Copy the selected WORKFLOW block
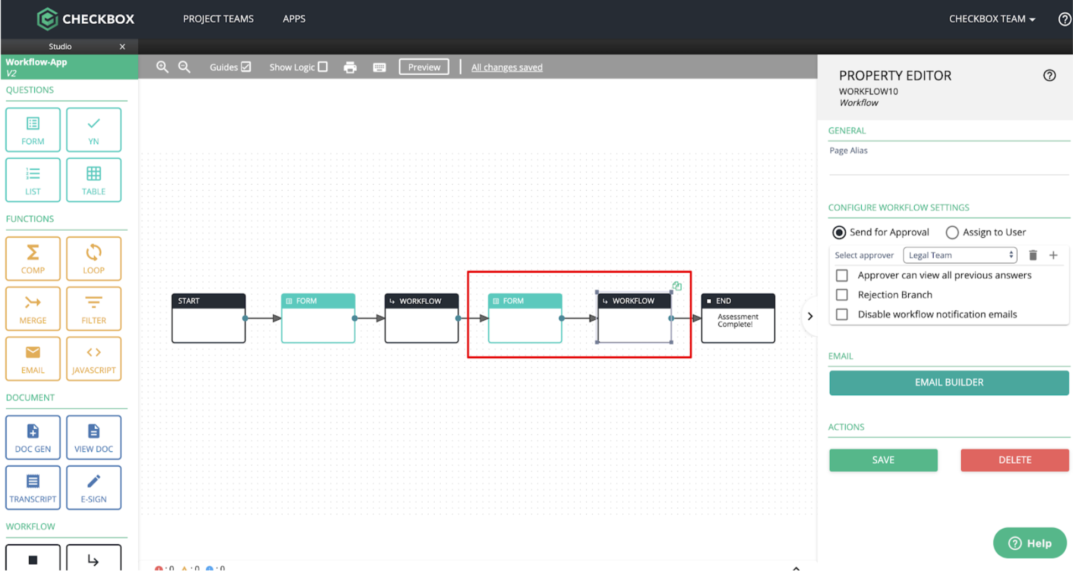This screenshot has height=573, width=1073. (677, 286)
